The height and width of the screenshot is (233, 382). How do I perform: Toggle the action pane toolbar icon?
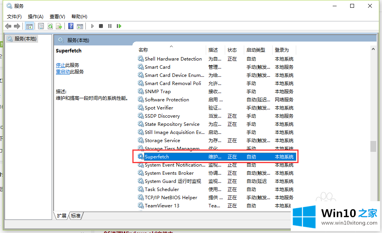tap(80, 26)
